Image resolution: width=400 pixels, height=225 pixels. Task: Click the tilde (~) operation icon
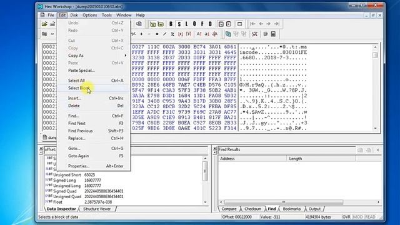tap(52, 34)
